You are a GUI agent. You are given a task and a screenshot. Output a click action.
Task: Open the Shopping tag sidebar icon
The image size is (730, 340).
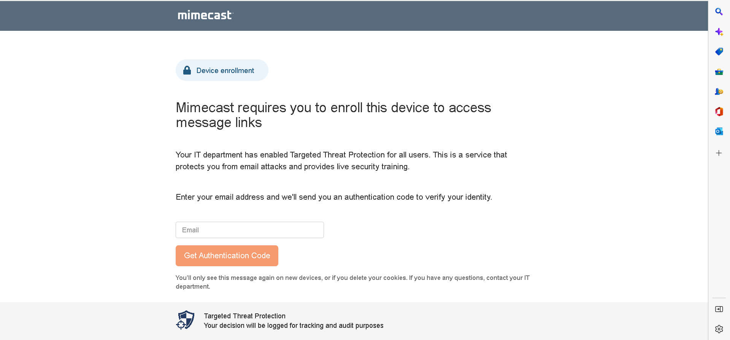(x=719, y=52)
